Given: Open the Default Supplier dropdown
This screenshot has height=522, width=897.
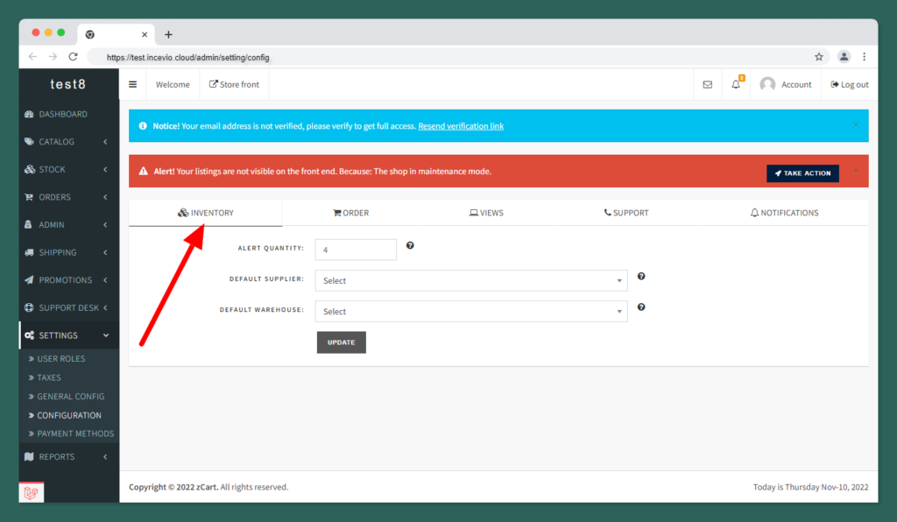Looking at the screenshot, I should [x=471, y=281].
